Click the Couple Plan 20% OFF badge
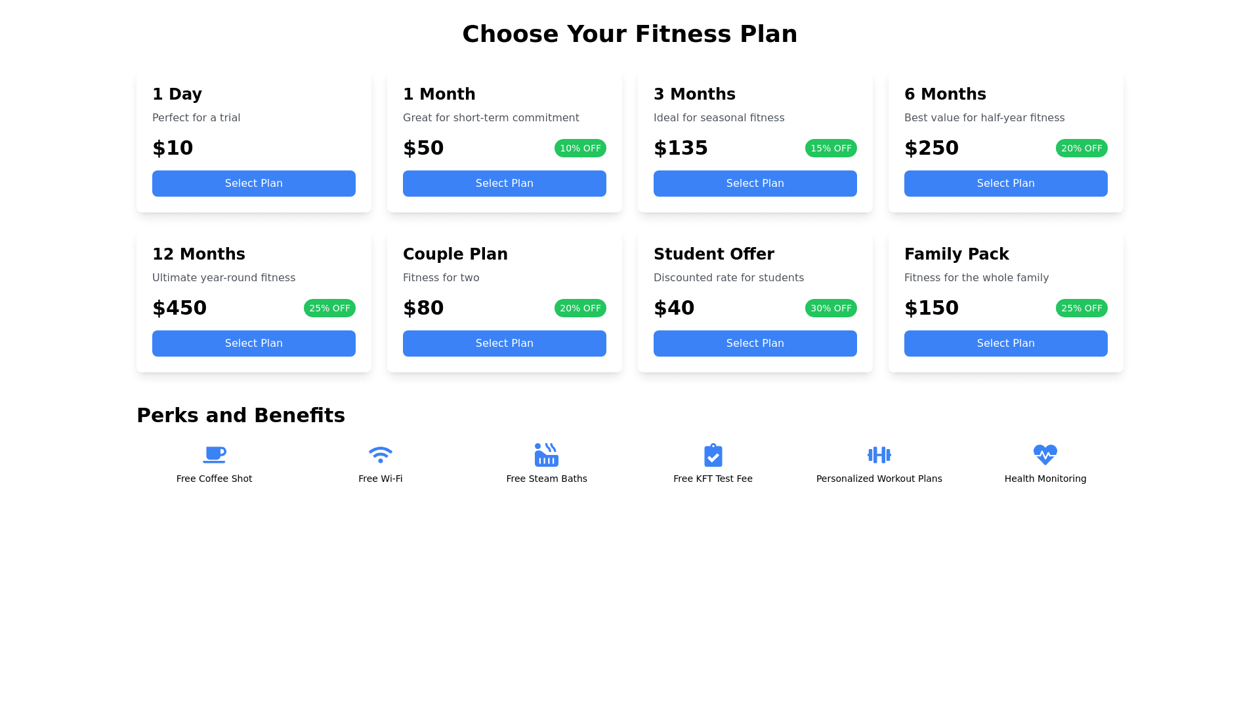 coord(580,308)
